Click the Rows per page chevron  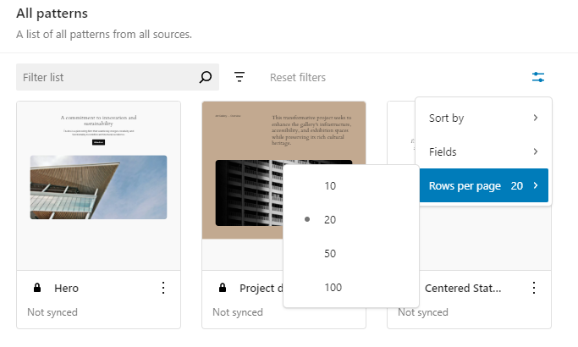click(x=536, y=186)
